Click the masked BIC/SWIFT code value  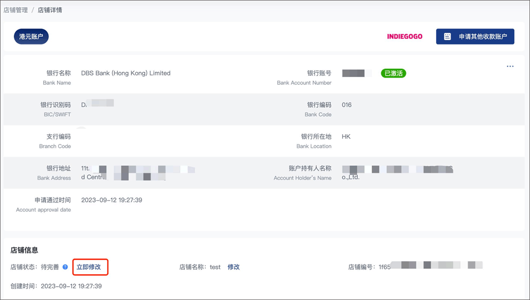coord(97,104)
